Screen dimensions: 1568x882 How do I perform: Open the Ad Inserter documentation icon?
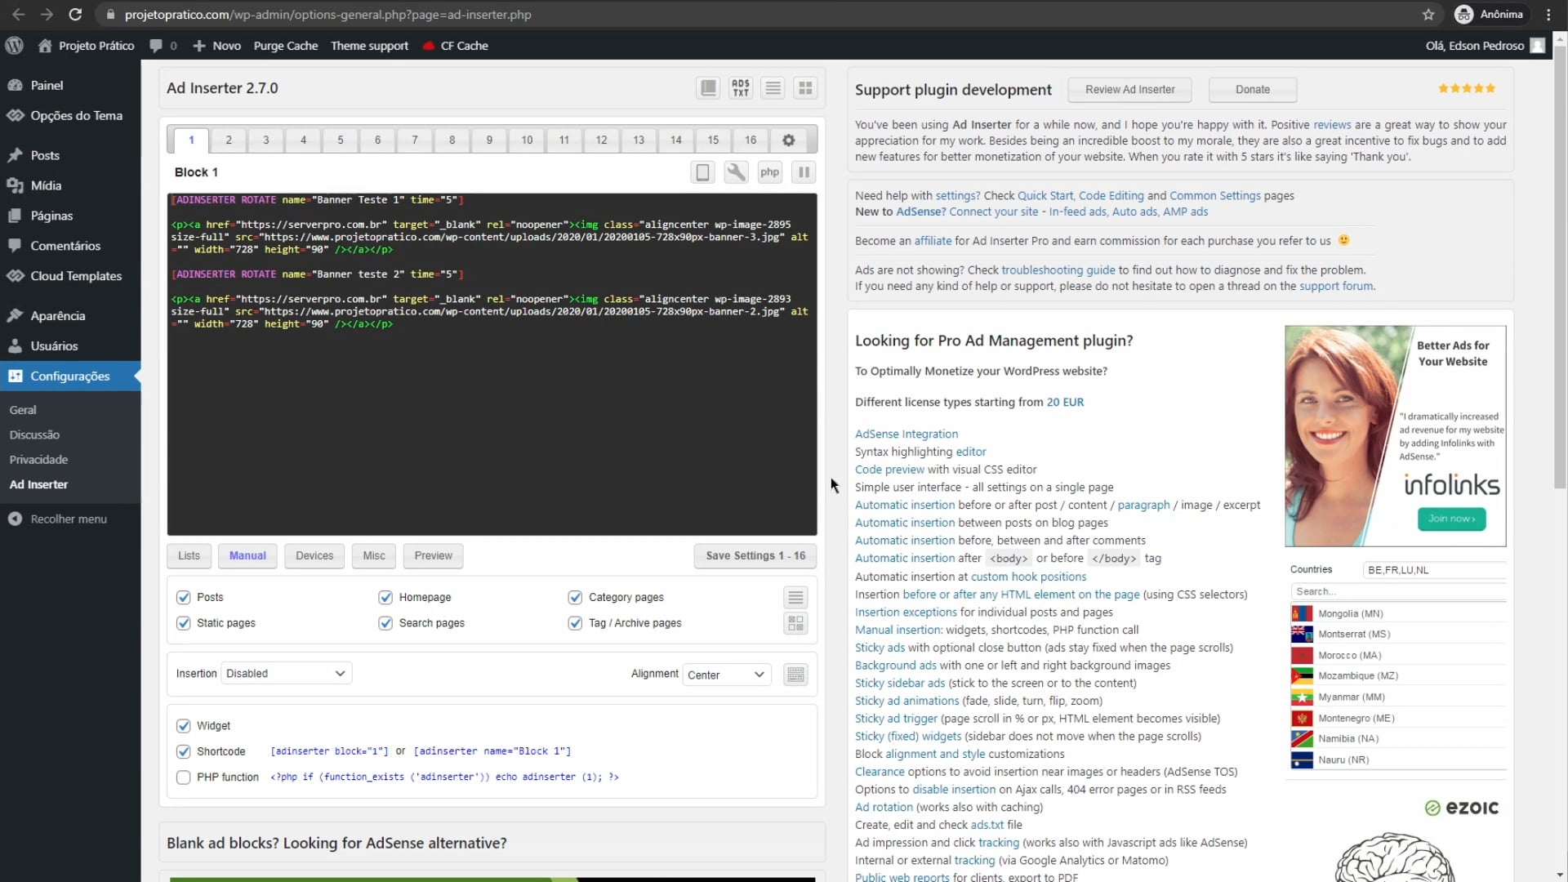708,87
